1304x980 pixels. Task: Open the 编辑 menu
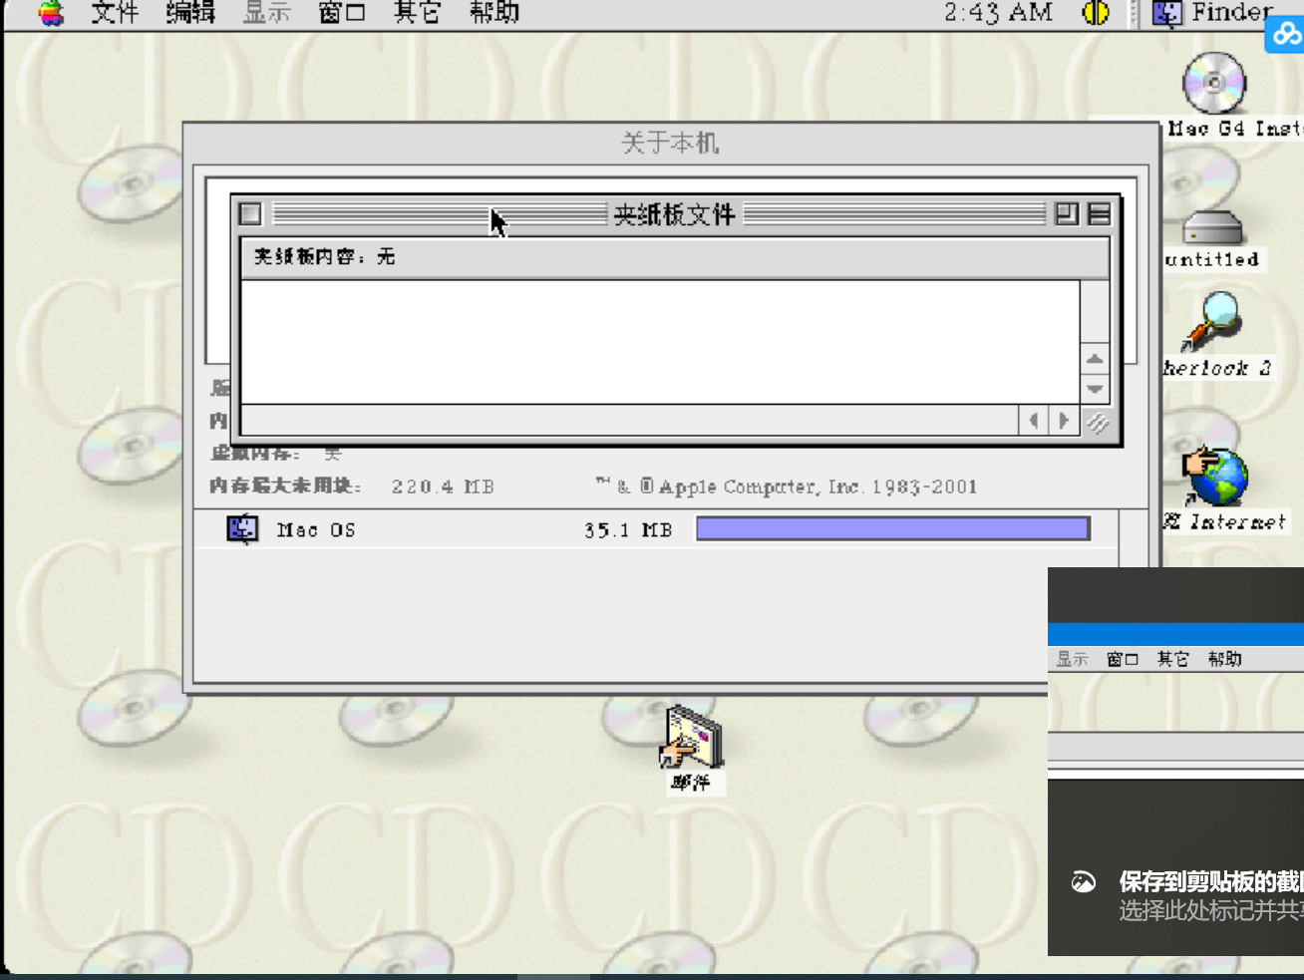(x=189, y=13)
